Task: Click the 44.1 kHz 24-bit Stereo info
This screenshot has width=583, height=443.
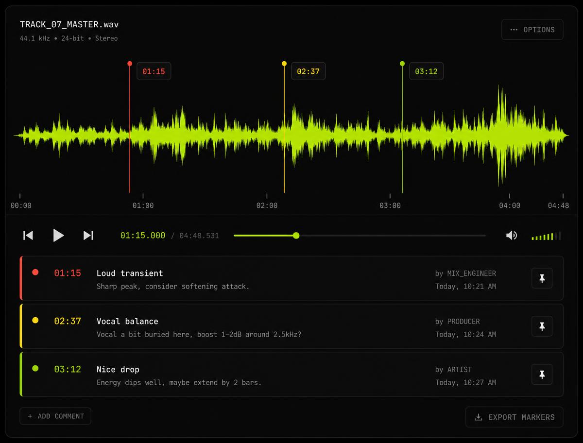Action: [x=69, y=38]
